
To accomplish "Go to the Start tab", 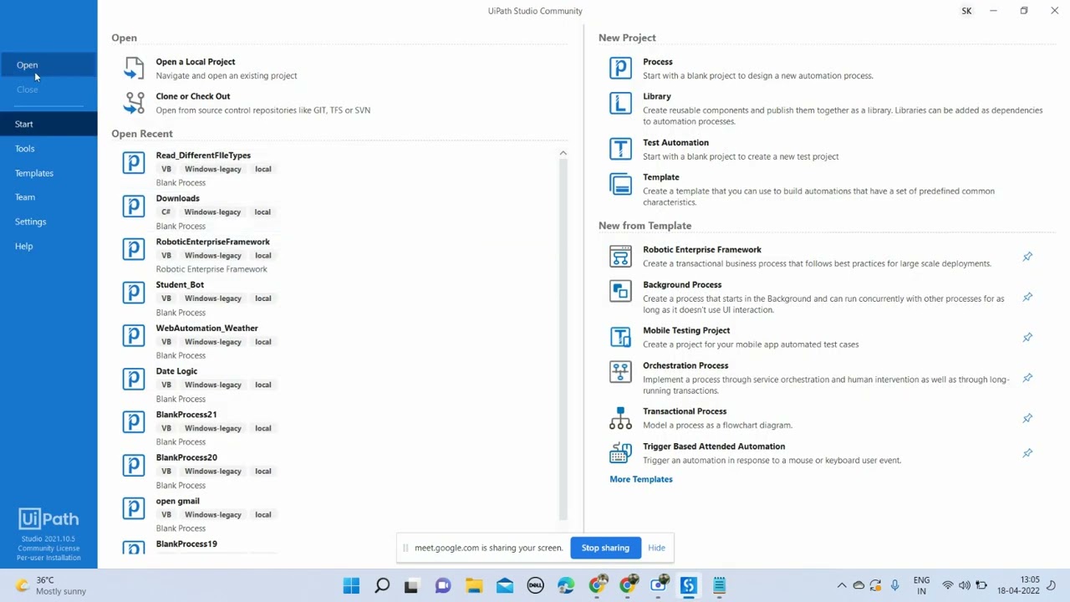I will click(x=48, y=124).
